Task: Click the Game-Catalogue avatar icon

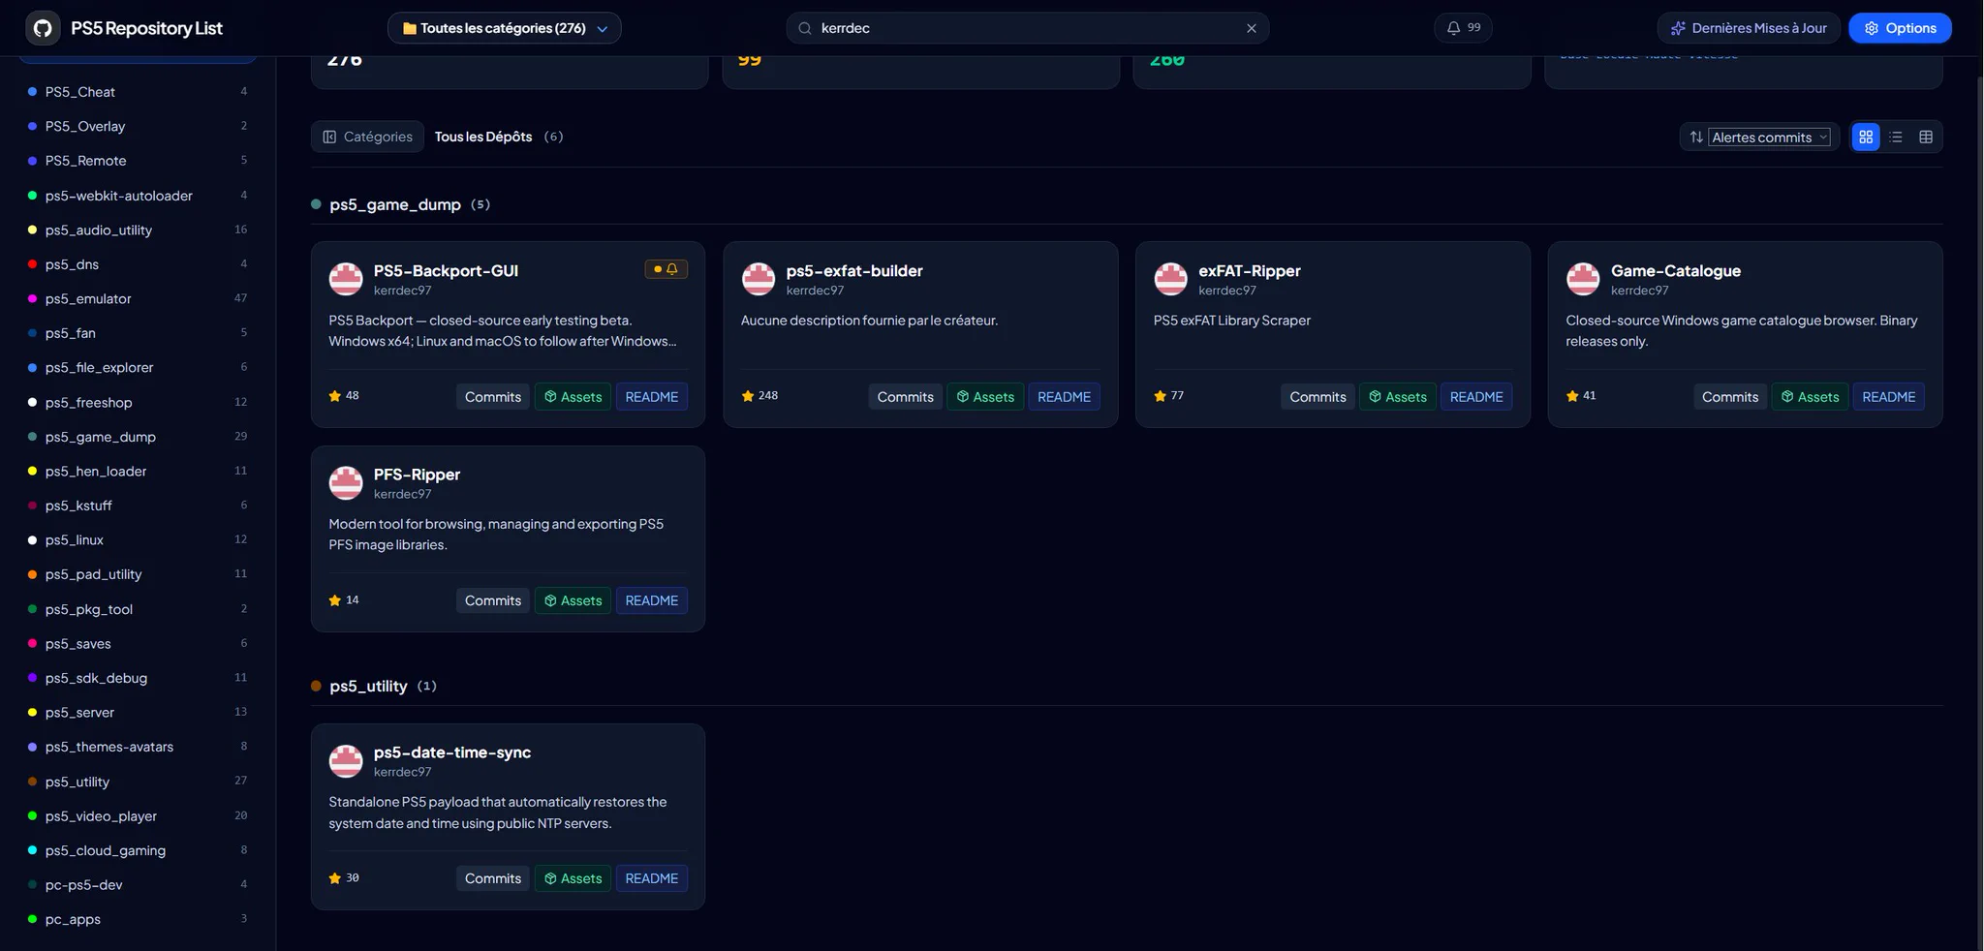Action: [x=1583, y=279]
